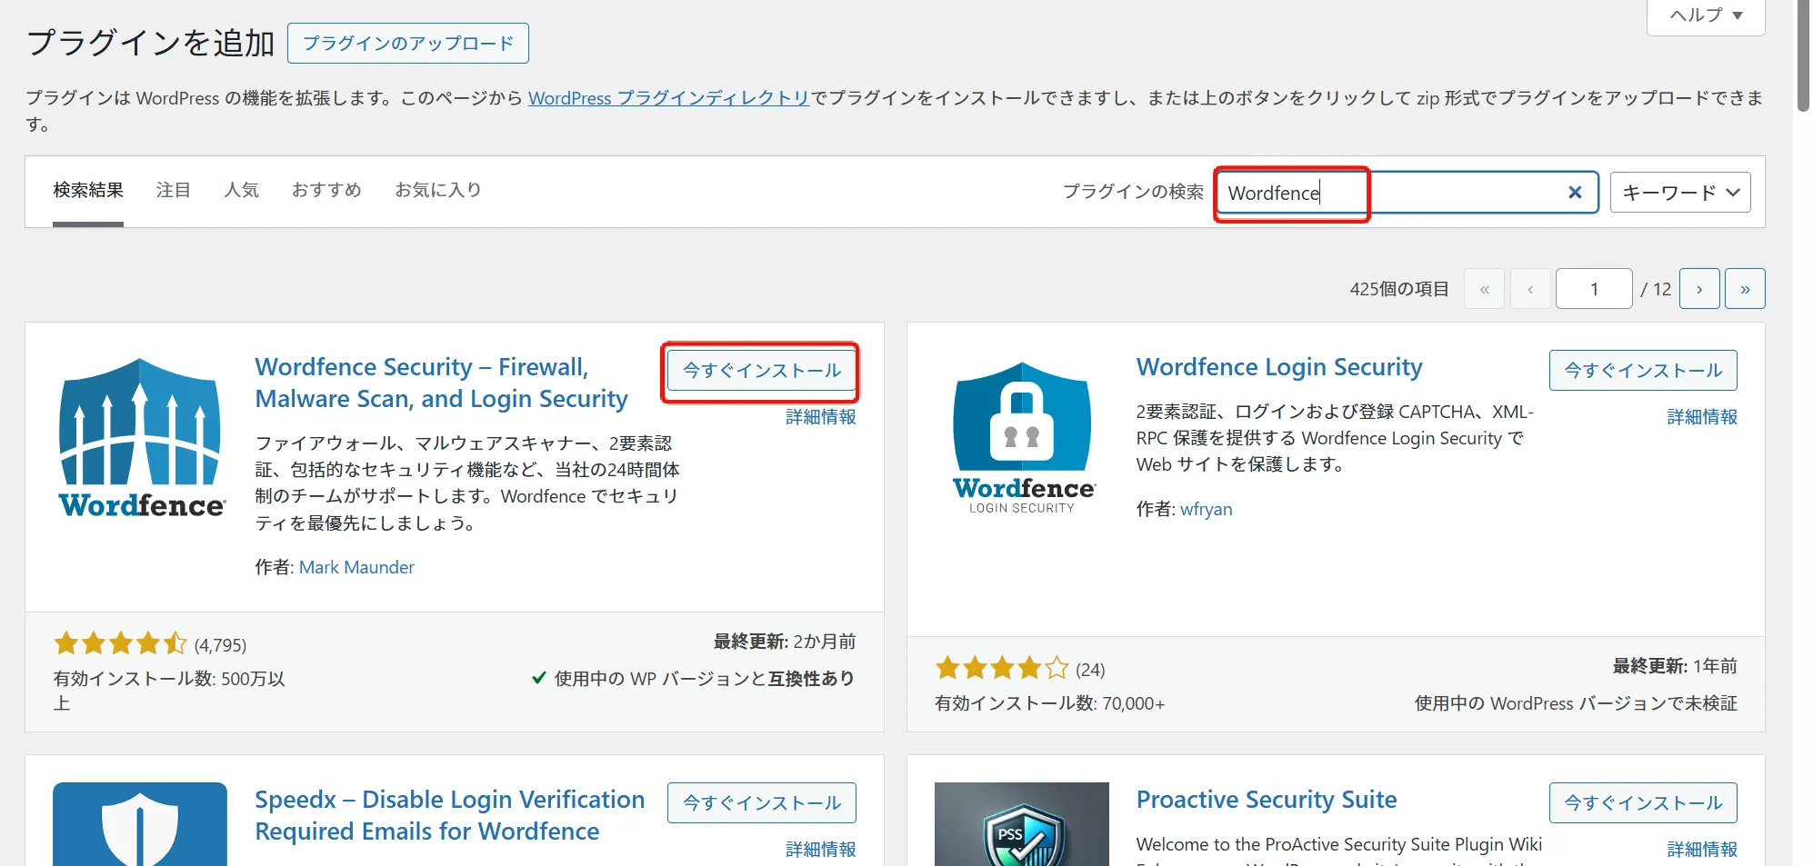The image size is (1813, 866).
Task: Expand the ヘルプ panel
Action: coord(1705,15)
